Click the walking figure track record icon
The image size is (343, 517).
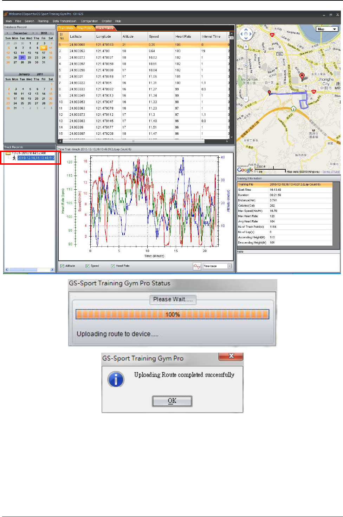point(14,158)
